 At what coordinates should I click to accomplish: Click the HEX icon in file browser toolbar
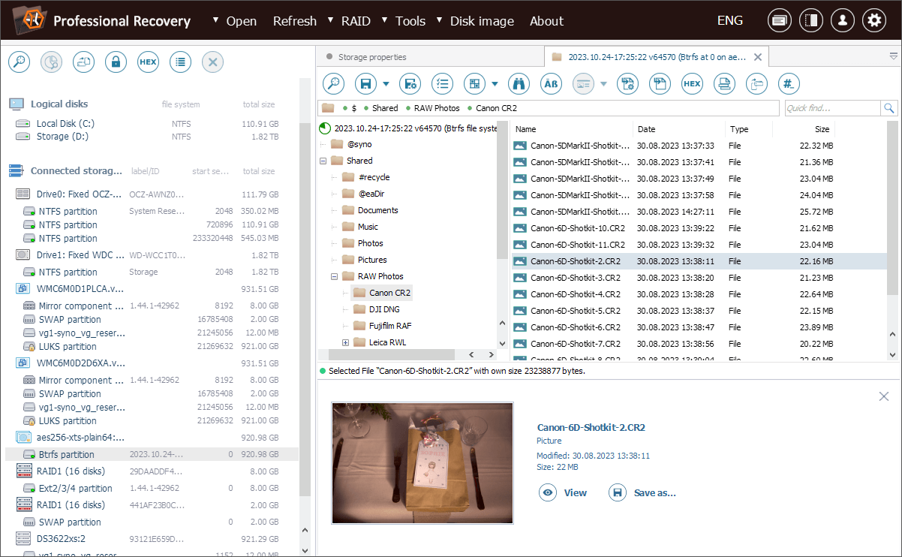692,83
